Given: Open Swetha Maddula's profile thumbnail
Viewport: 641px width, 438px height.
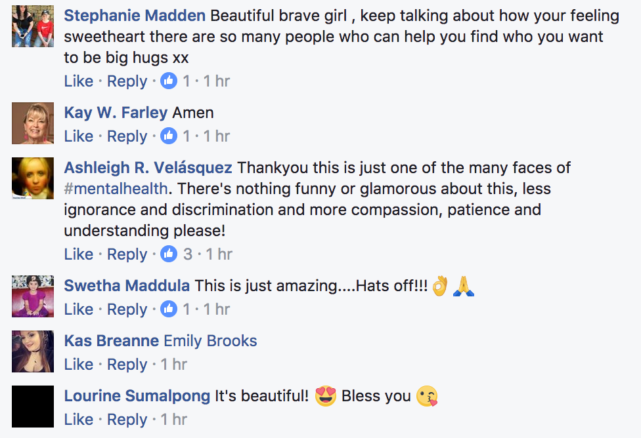Looking at the screenshot, I should tap(33, 296).
